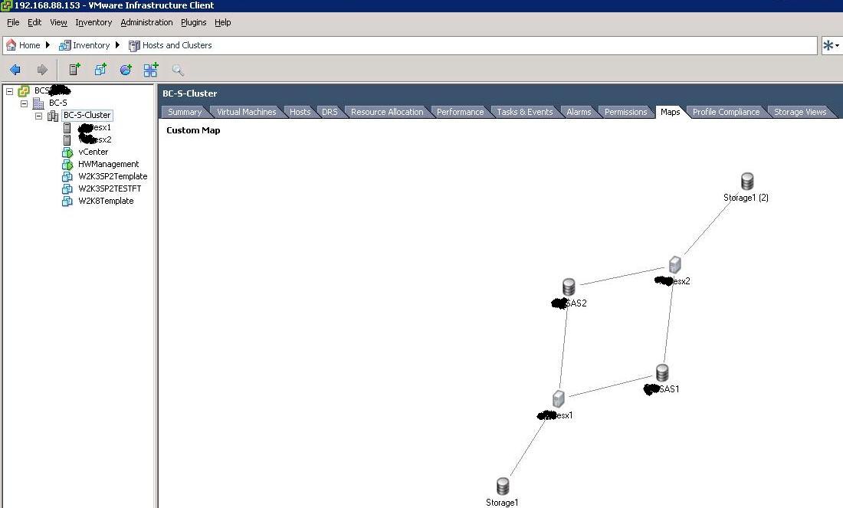Go back with the blue back arrow
Screen dimensions: 843x508
(15, 70)
